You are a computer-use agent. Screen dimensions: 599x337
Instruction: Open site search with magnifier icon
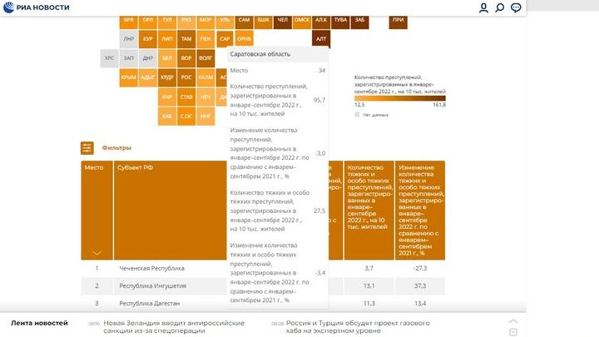(x=499, y=7)
